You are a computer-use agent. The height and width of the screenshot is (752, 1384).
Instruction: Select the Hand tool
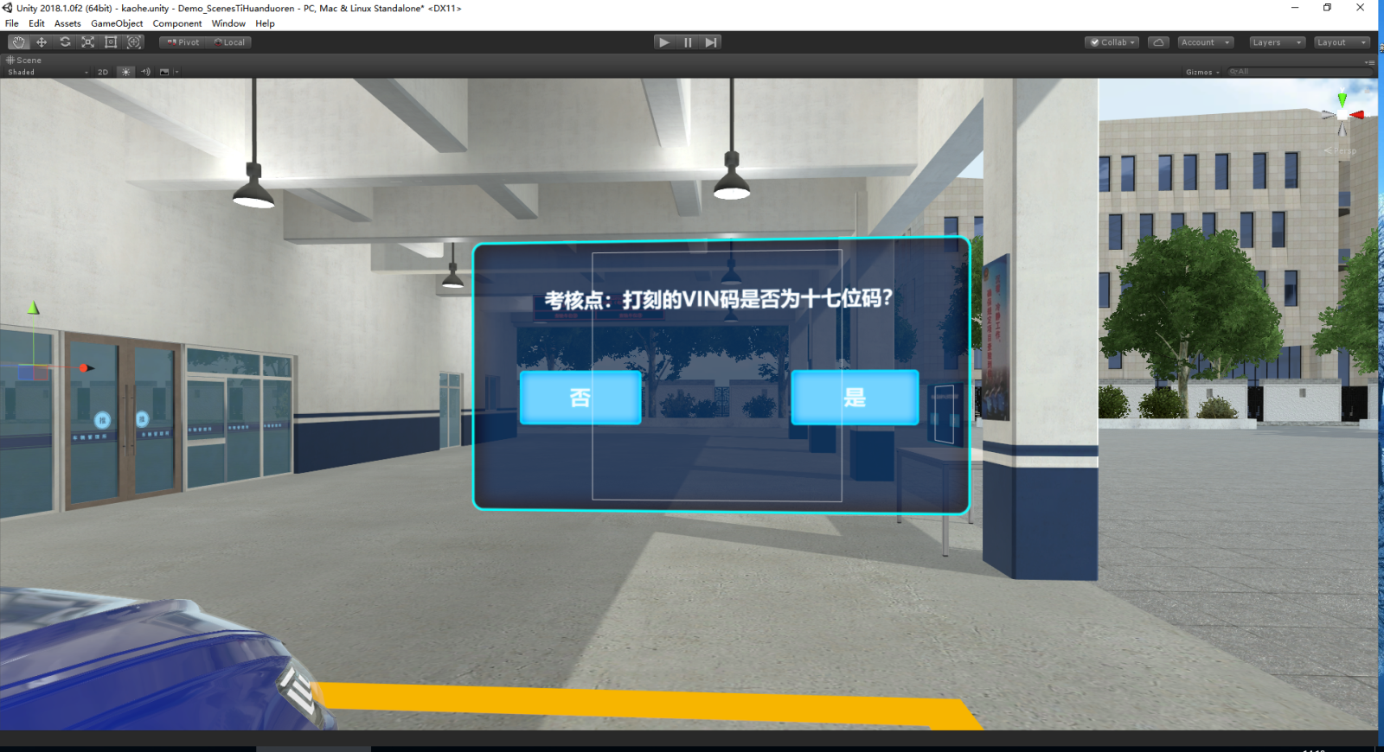[x=18, y=42]
